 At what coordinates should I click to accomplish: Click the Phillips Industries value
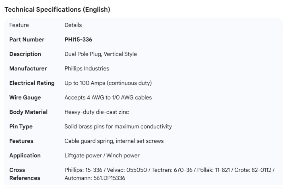(x=87, y=68)
